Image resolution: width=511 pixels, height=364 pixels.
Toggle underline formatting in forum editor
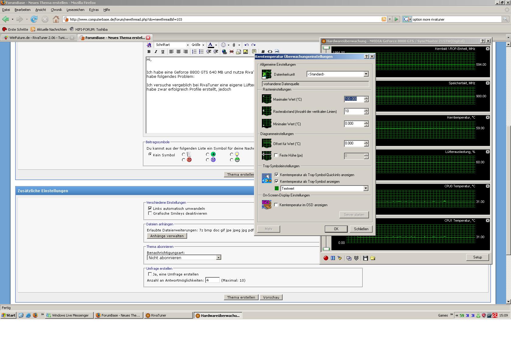pyautogui.click(x=163, y=52)
